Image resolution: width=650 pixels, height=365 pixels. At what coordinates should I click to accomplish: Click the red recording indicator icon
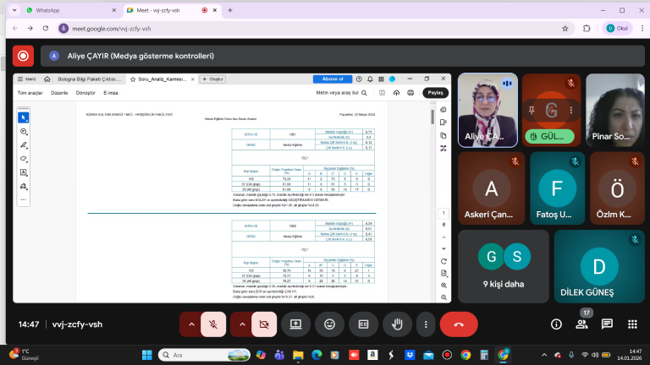(23, 56)
